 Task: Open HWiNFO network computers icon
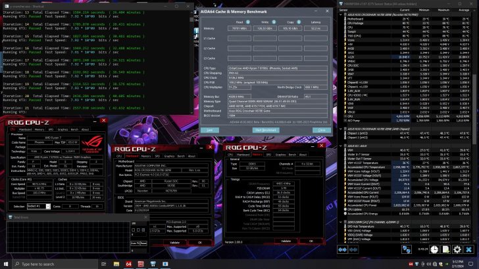[x=407, y=249]
